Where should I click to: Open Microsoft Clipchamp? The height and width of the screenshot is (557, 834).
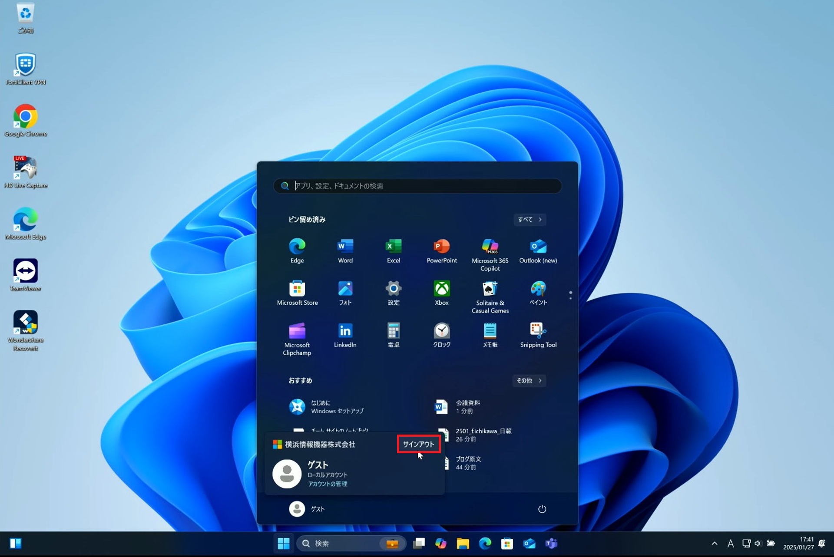tap(297, 339)
